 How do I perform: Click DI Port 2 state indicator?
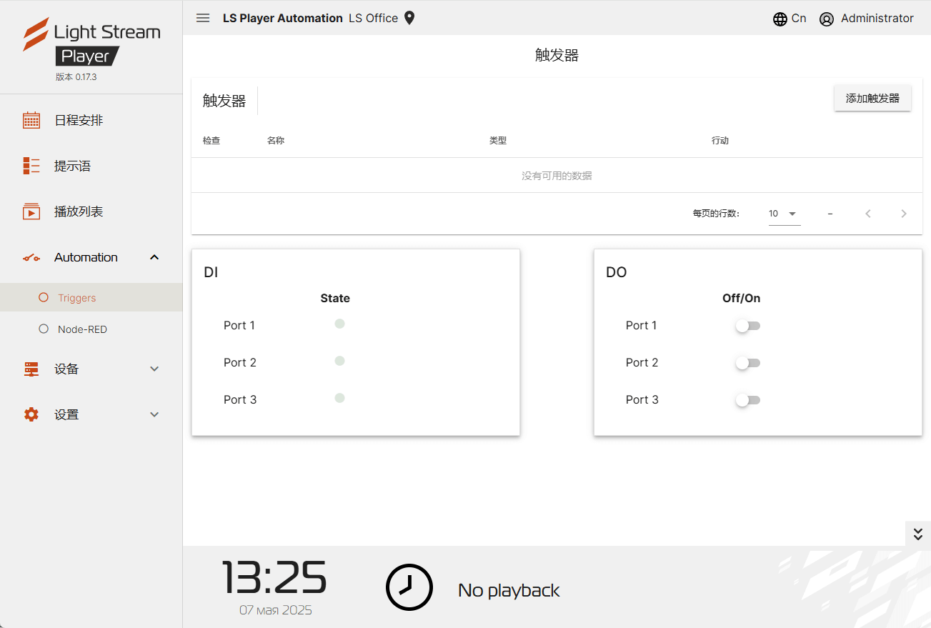click(x=340, y=361)
